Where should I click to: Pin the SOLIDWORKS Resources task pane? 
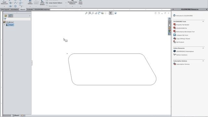point(207,9)
